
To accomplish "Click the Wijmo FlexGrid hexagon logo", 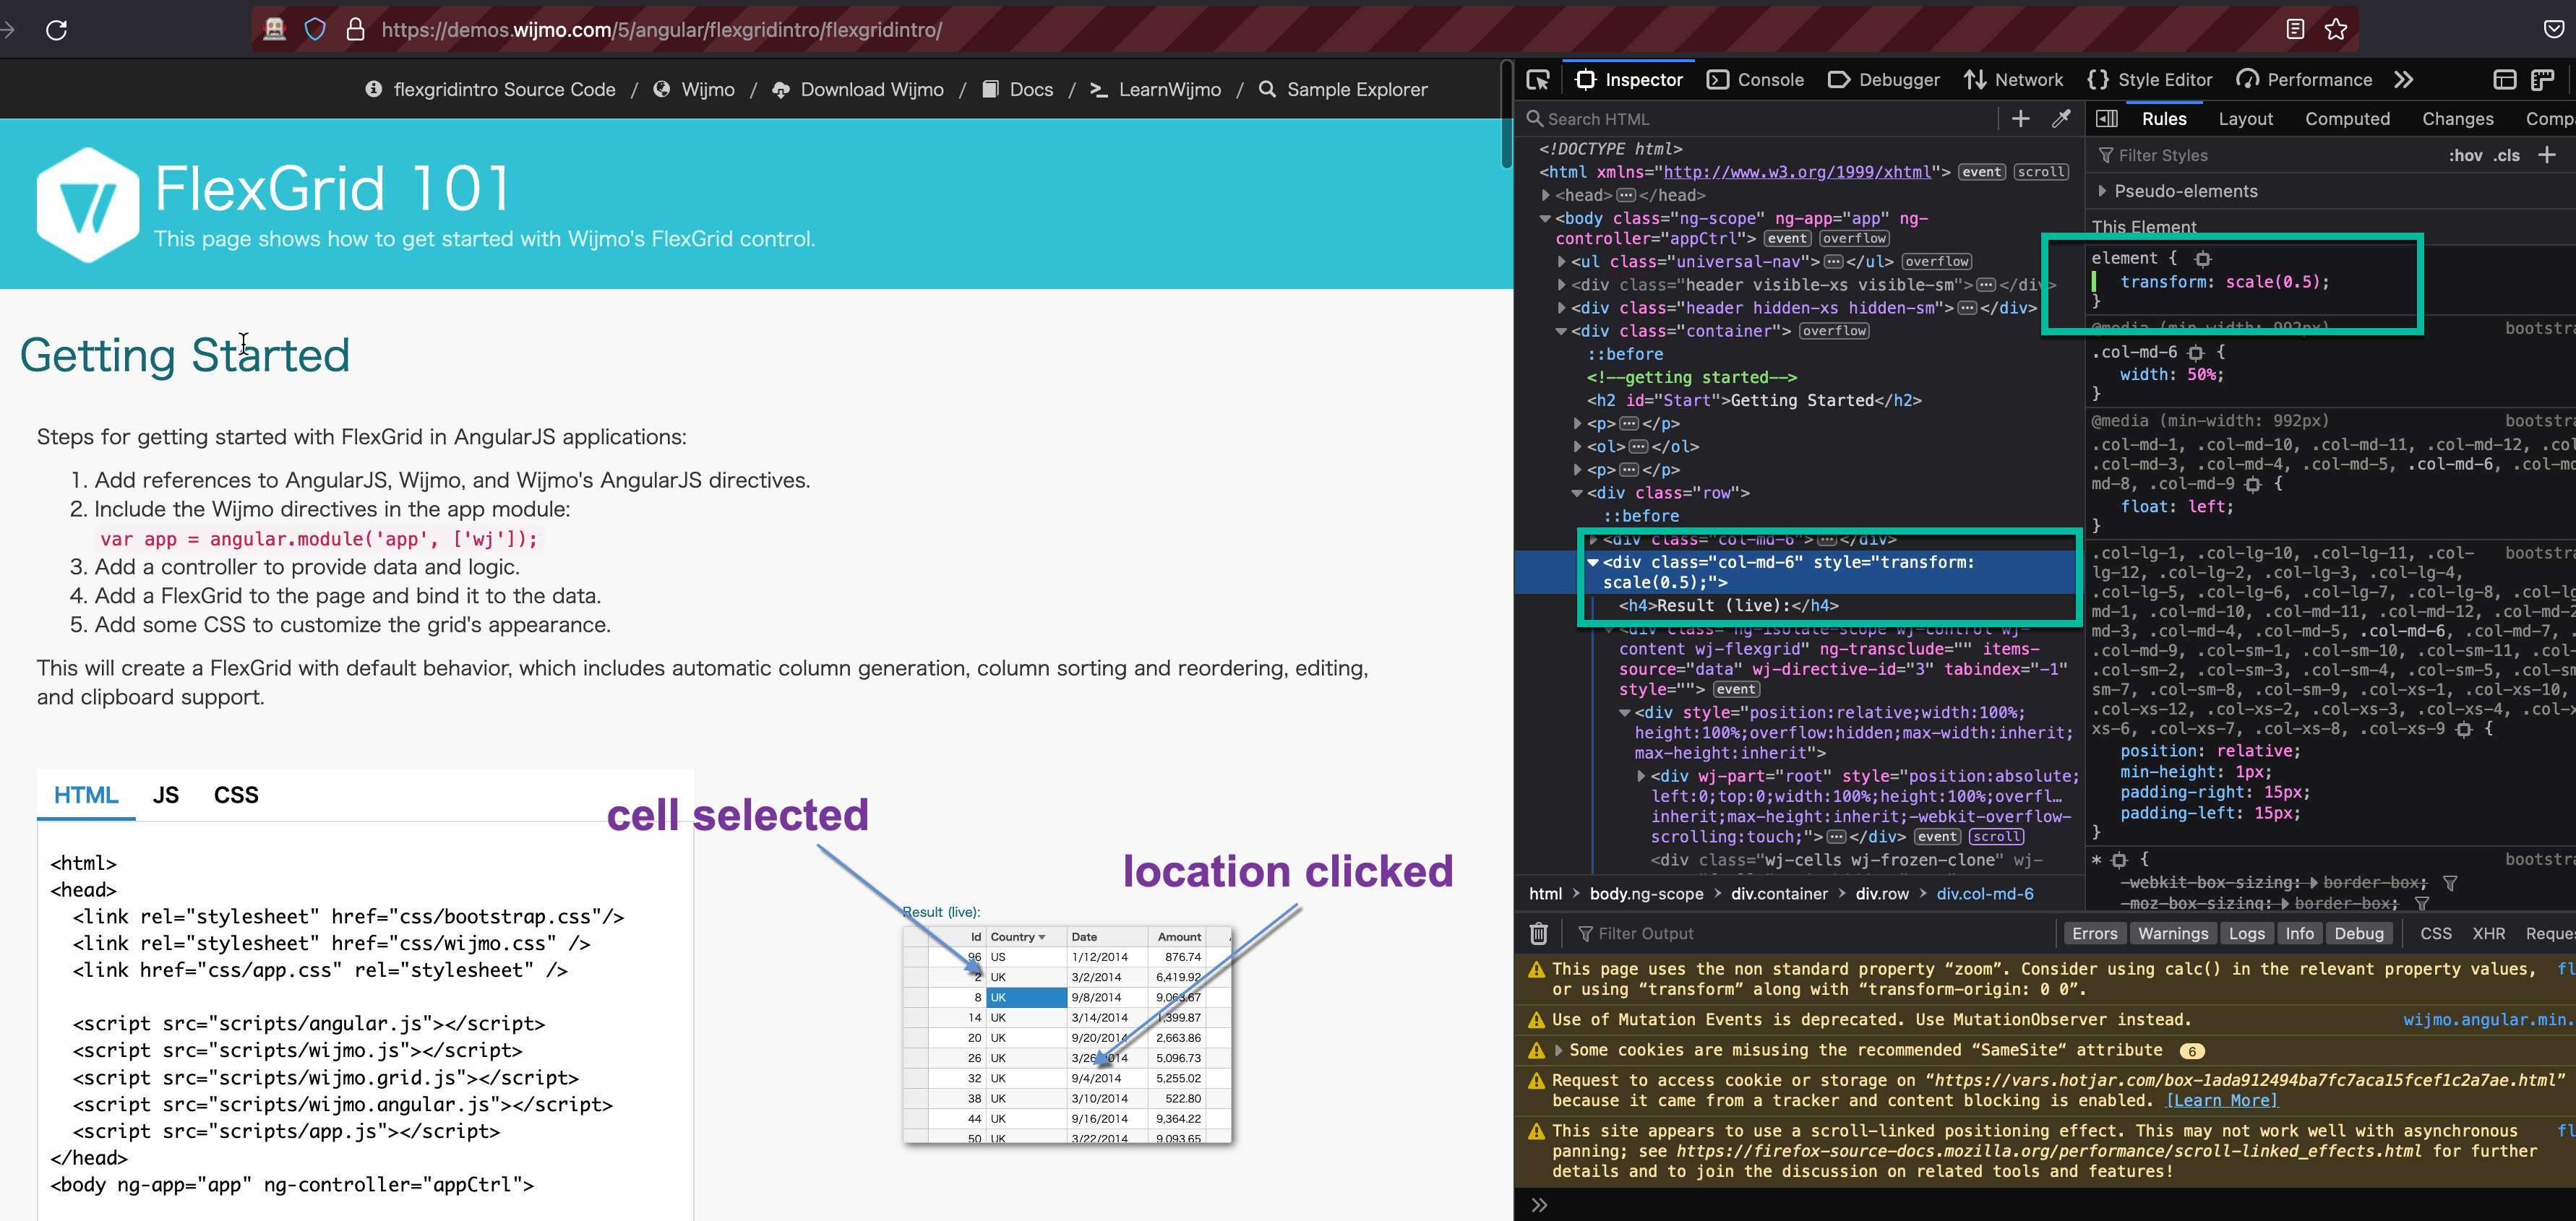I will click(88, 205).
